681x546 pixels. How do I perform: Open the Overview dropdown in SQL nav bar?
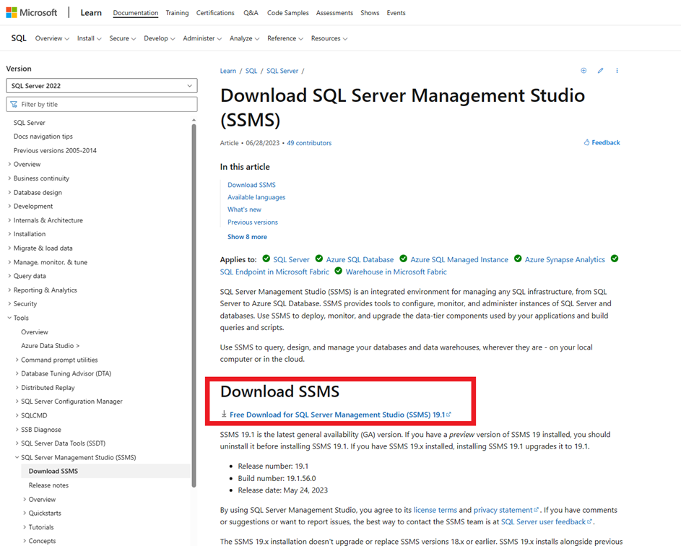coord(52,38)
